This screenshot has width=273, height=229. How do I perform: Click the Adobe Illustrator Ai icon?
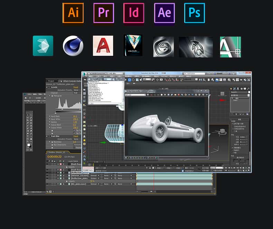tap(73, 13)
